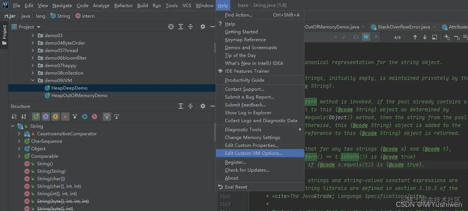The width and height of the screenshot is (468, 211).
Task: Toggle regex option in find bar
Action: pos(376,37)
